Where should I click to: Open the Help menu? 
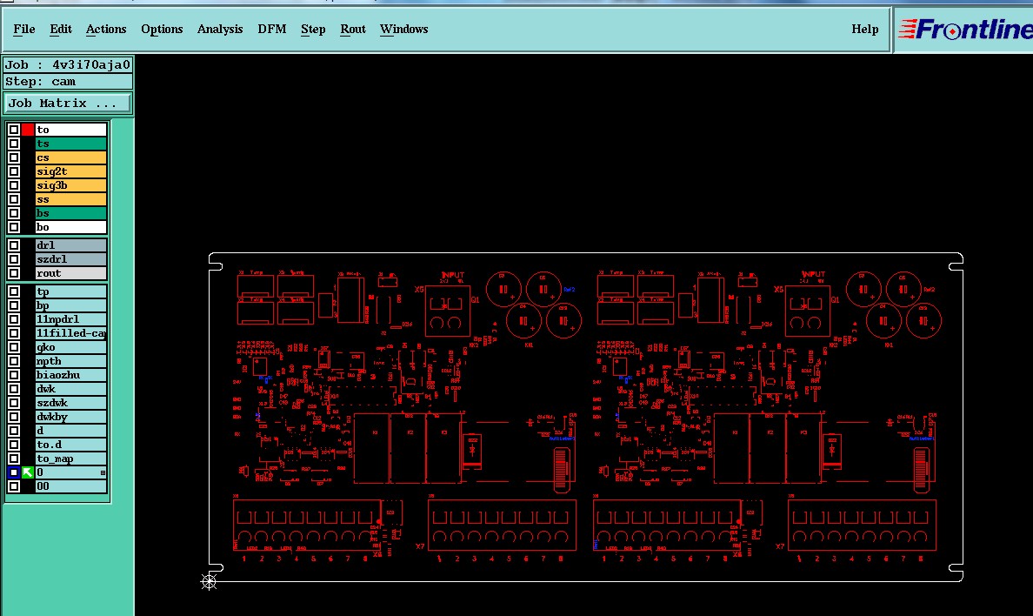[865, 29]
